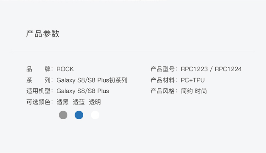Screen dimensions: 266x153
Task: Click the gray color swatch
Action: click(x=63, y=115)
